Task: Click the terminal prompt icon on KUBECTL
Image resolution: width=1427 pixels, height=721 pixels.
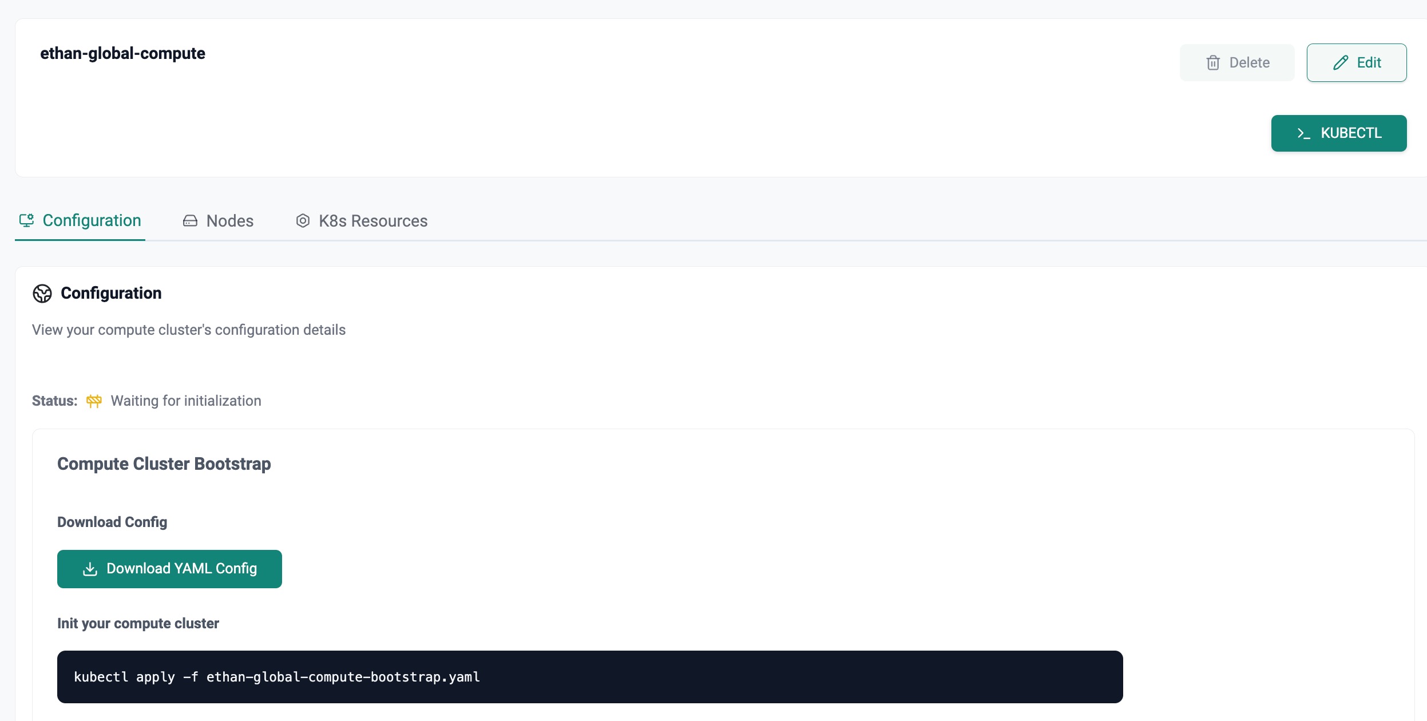Action: tap(1303, 133)
